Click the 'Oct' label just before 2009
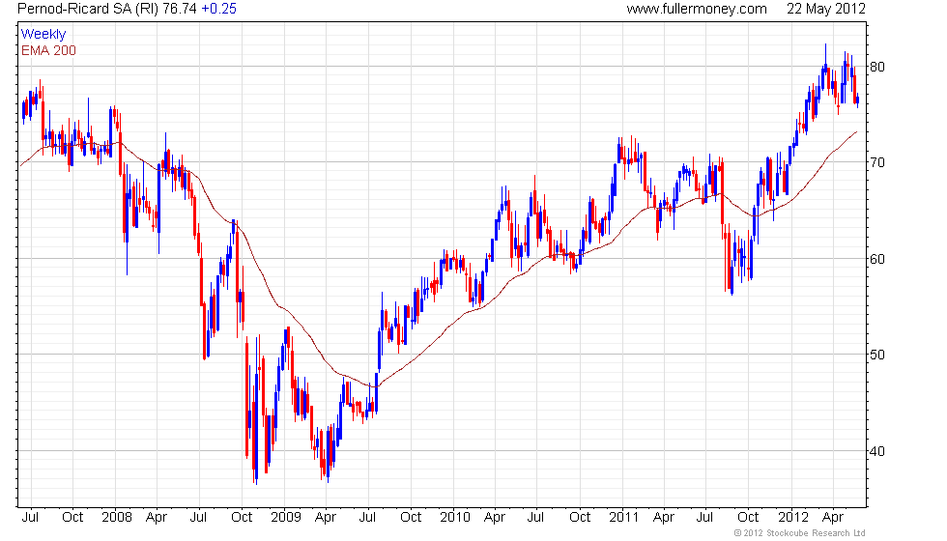This screenshot has height=541, width=947. [242, 518]
